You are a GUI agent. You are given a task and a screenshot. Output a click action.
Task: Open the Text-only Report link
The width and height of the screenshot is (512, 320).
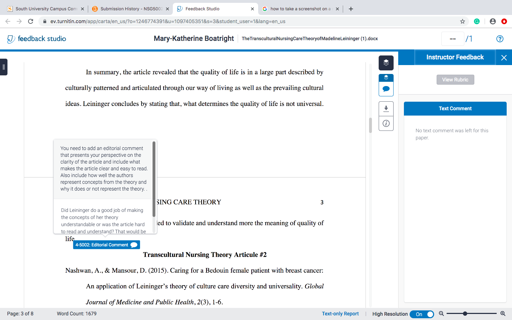click(x=340, y=314)
